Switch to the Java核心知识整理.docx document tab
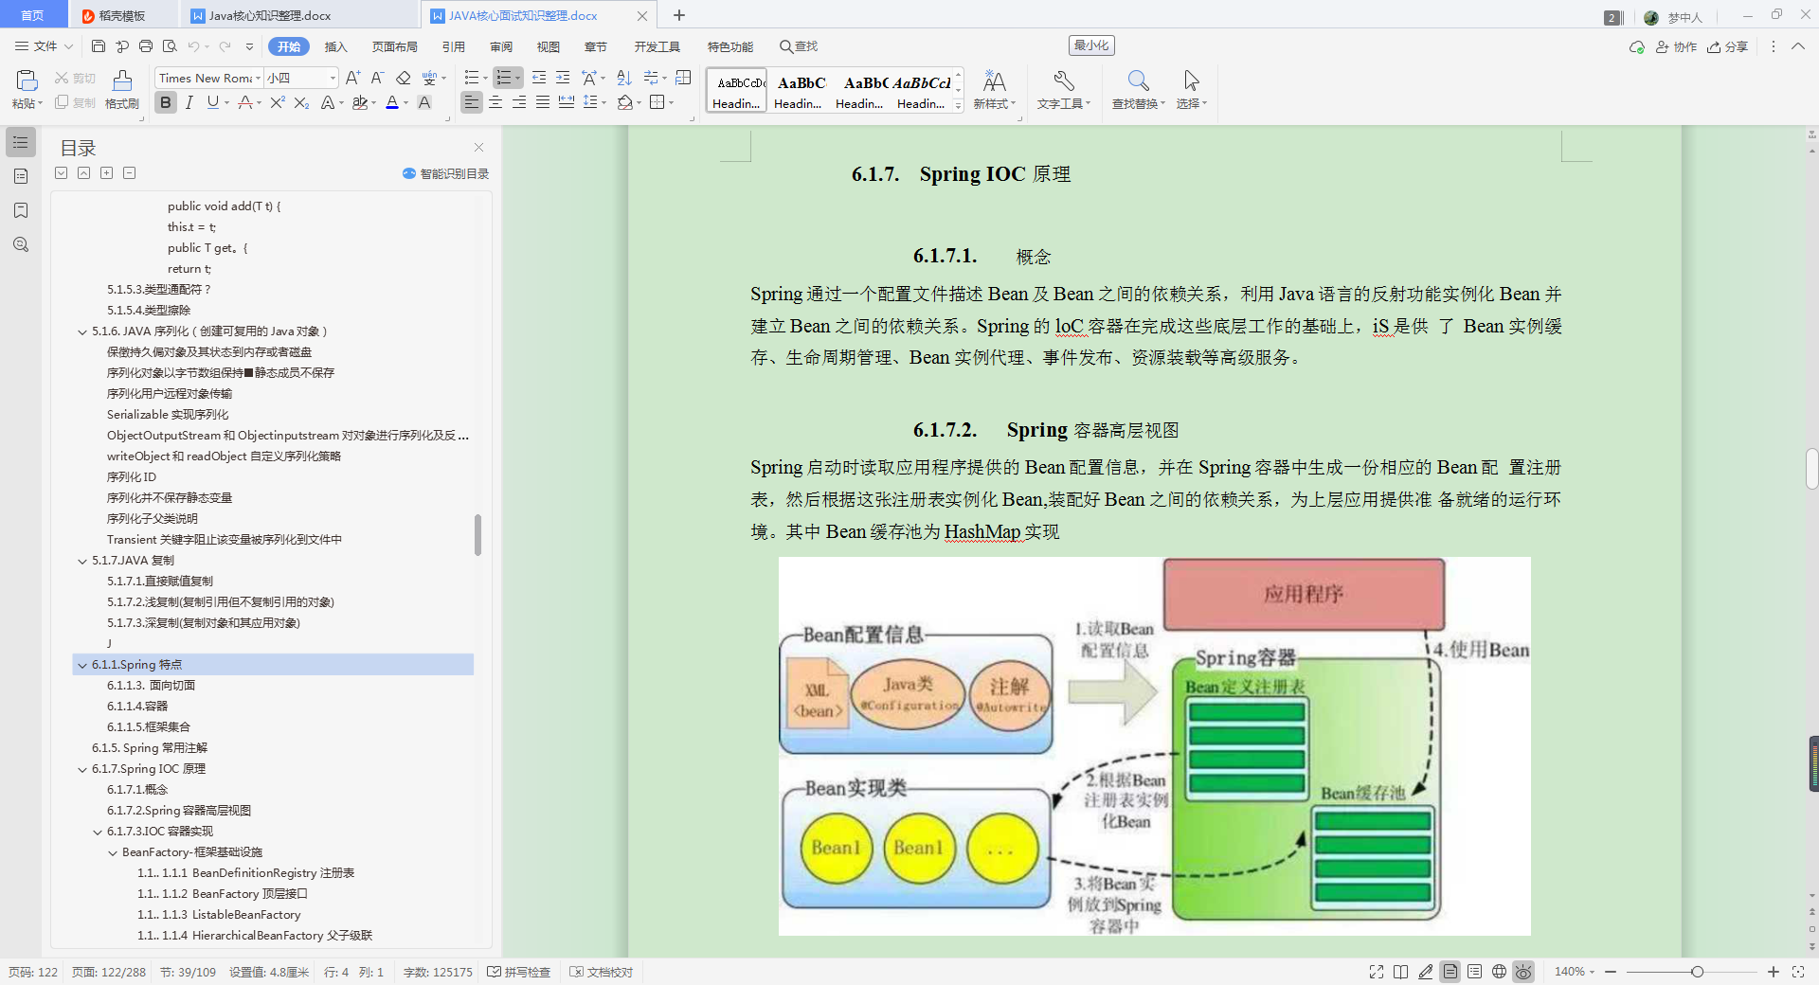Screen dimensions: 1819x985 [x=270, y=15]
